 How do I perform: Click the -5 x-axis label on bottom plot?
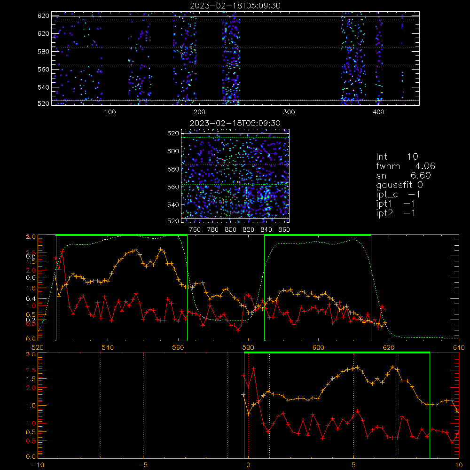143,465
